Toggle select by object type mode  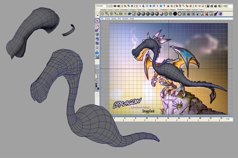coord(129,6)
